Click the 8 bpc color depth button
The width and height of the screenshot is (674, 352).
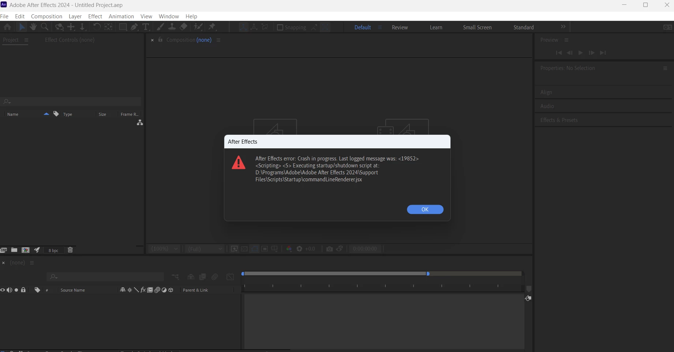pos(53,251)
